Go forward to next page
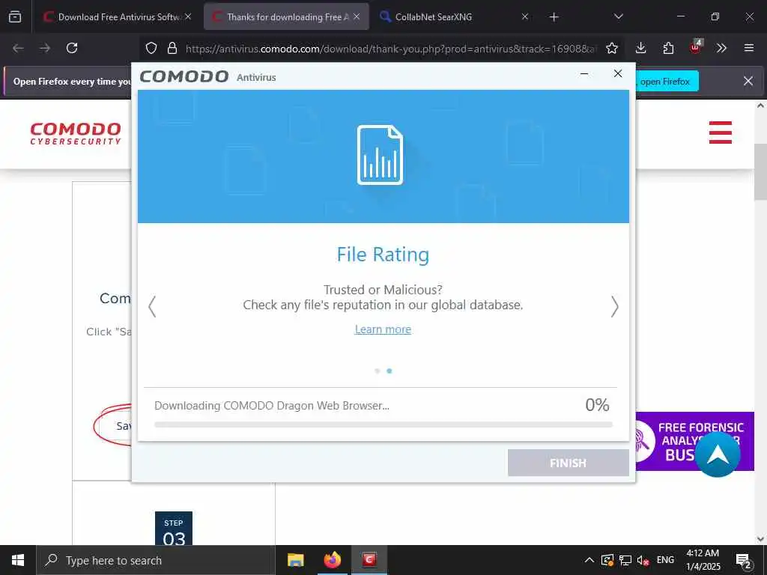Screen dimensions: 767x575 point(45,48)
